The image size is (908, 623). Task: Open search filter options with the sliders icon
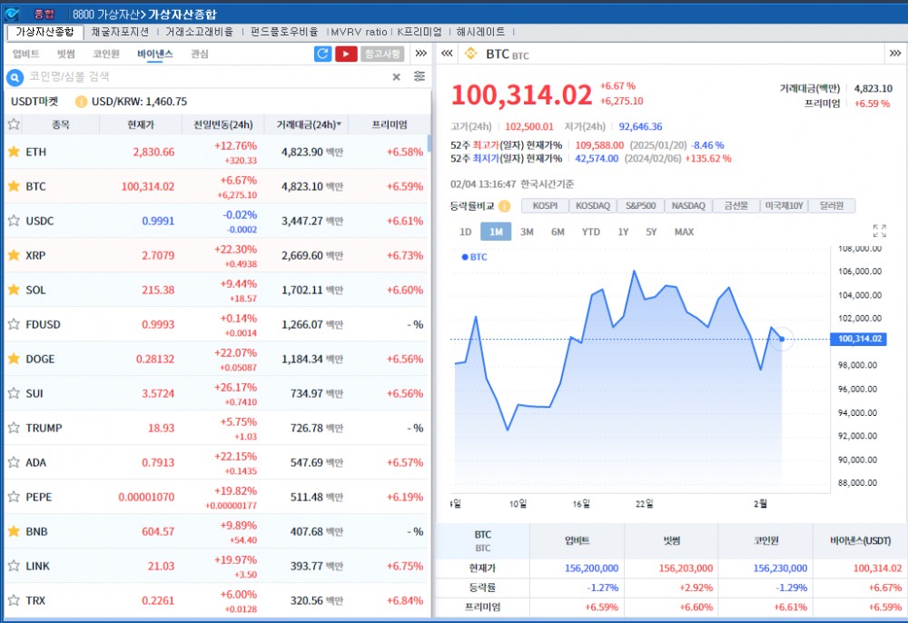419,76
